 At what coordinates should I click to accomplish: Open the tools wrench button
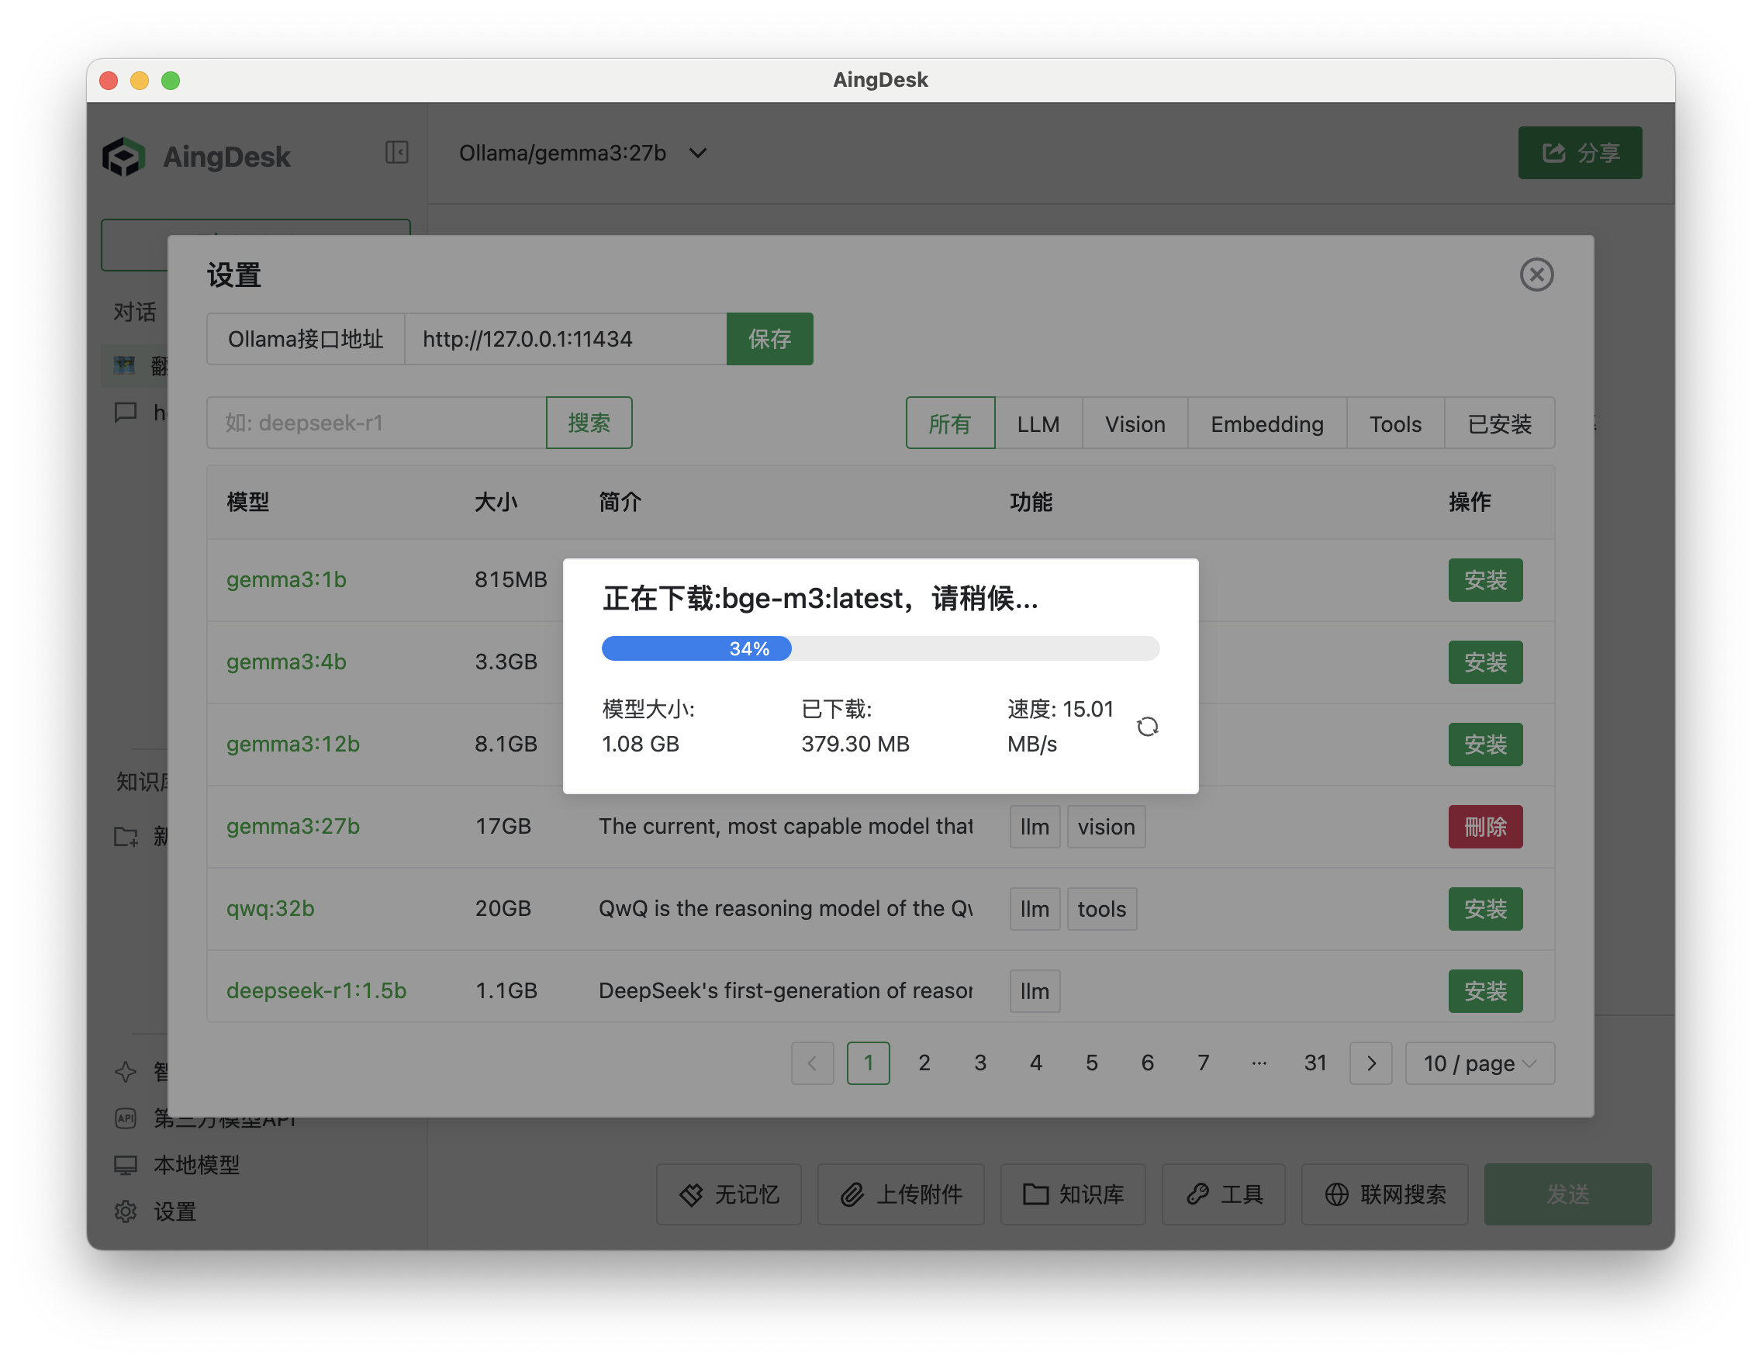pos(1223,1194)
